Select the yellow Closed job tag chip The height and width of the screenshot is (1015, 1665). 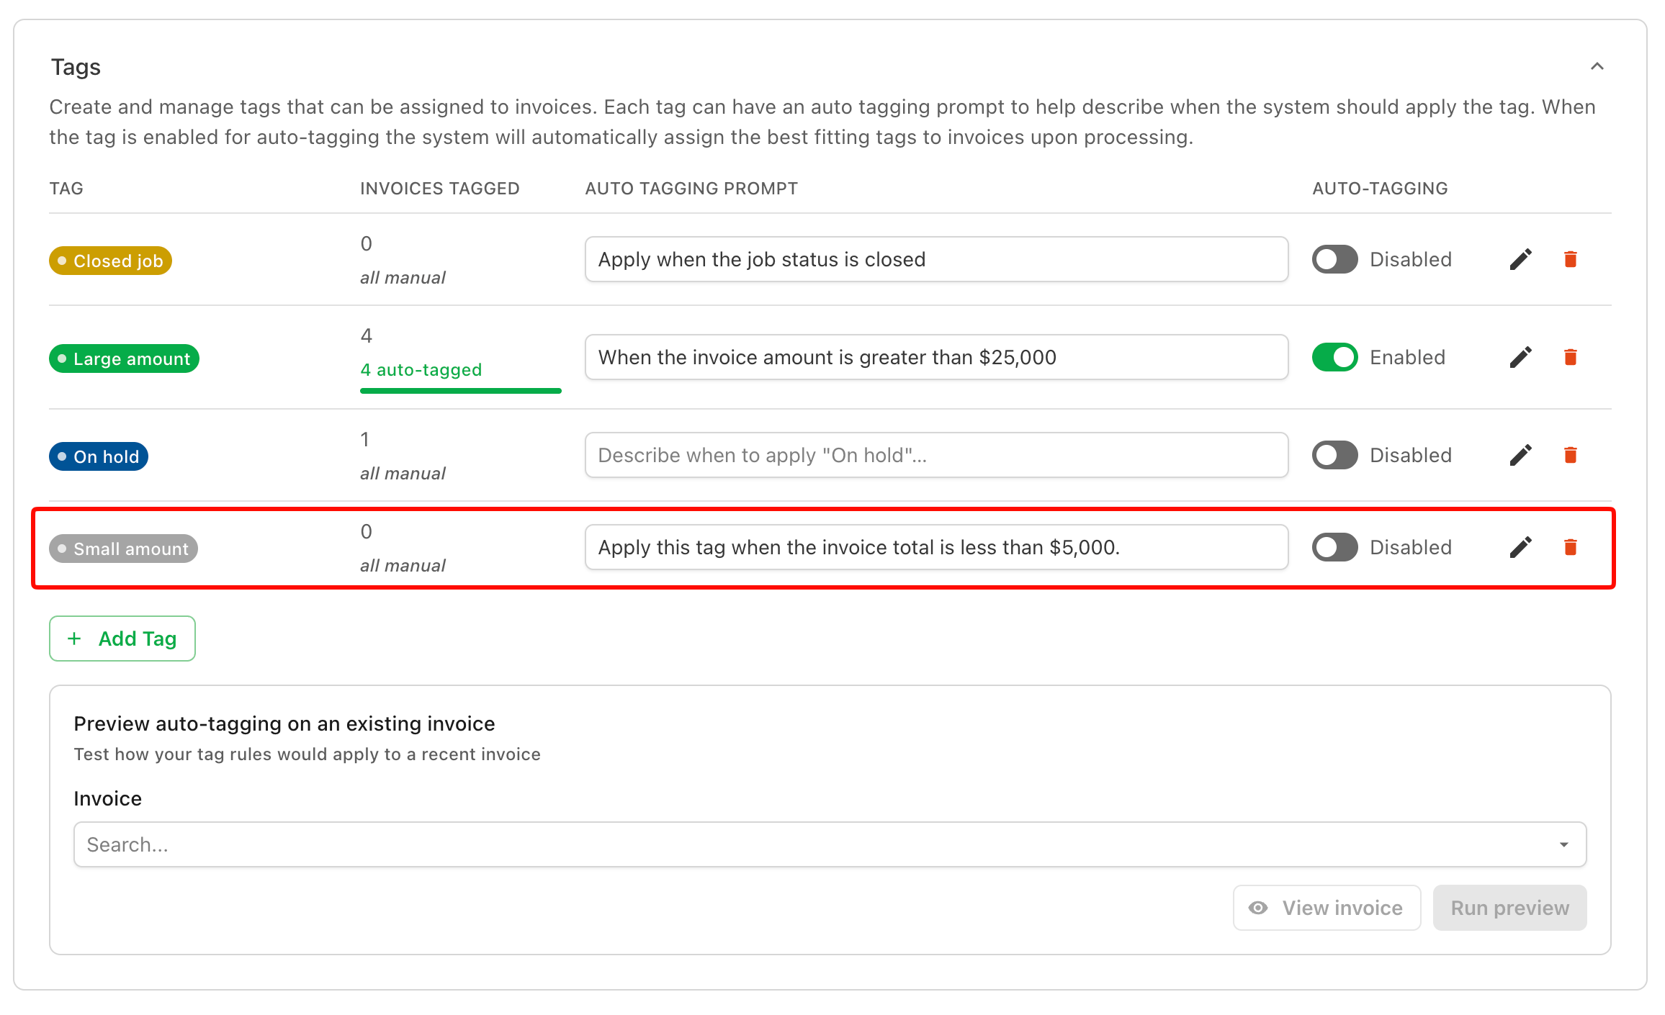pyautogui.click(x=110, y=261)
